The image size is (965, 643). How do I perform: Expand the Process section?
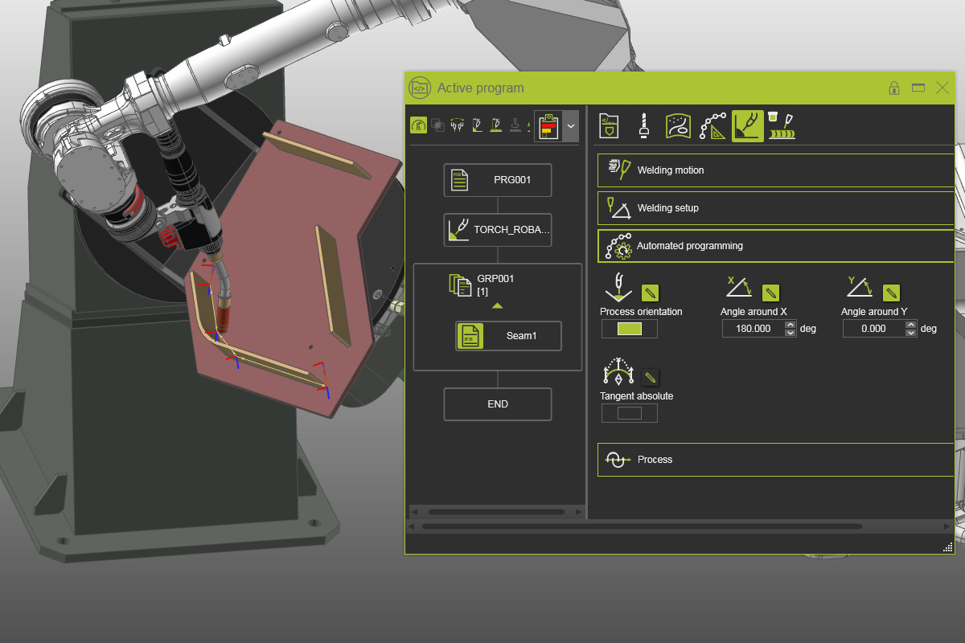click(x=774, y=459)
